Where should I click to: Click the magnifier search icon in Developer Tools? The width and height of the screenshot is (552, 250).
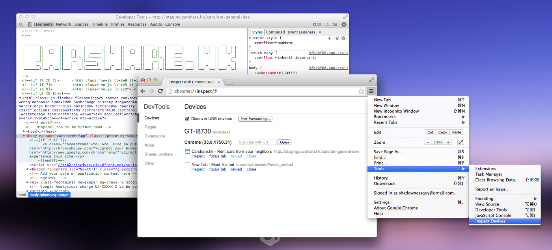pos(21,24)
